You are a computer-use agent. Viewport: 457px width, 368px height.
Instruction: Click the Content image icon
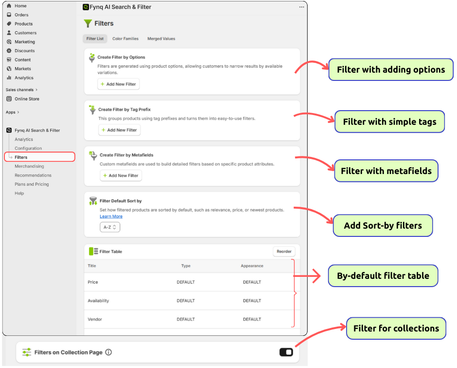pyautogui.click(x=9, y=60)
